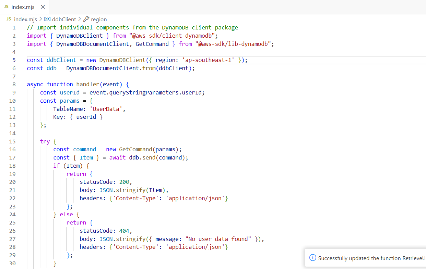This screenshot has height=269, width=426.
Task: Close the index.mjs tab
Action: tap(43, 7)
